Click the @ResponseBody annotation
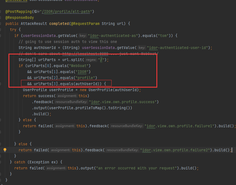 pyautogui.click(x=20, y=18)
